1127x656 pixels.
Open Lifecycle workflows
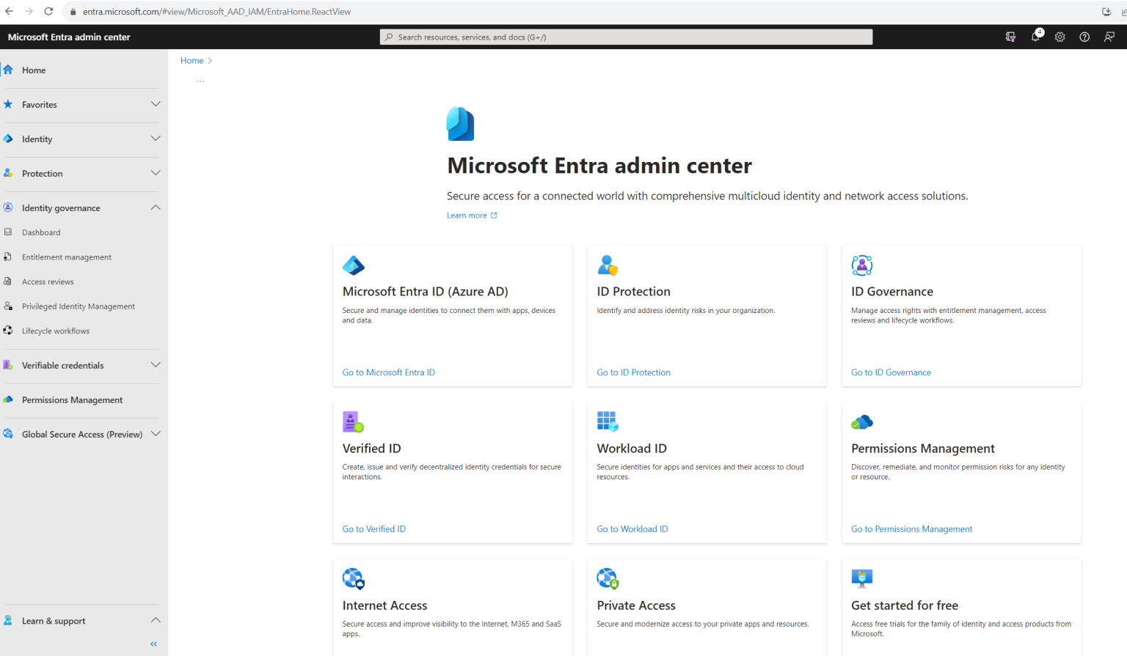(x=56, y=331)
